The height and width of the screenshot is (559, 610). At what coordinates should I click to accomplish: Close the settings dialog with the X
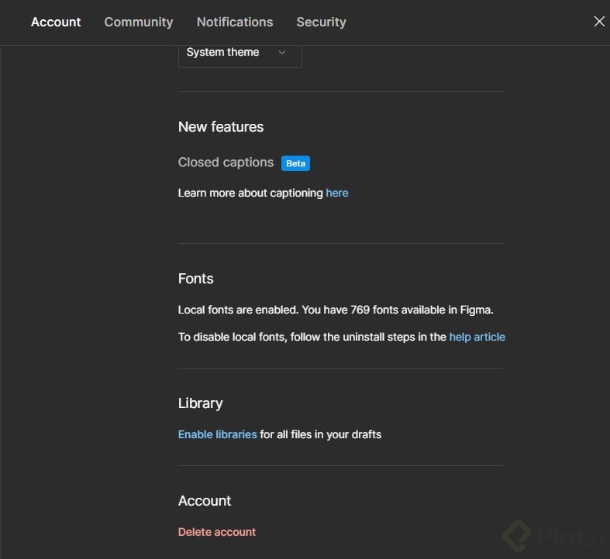[599, 22]
